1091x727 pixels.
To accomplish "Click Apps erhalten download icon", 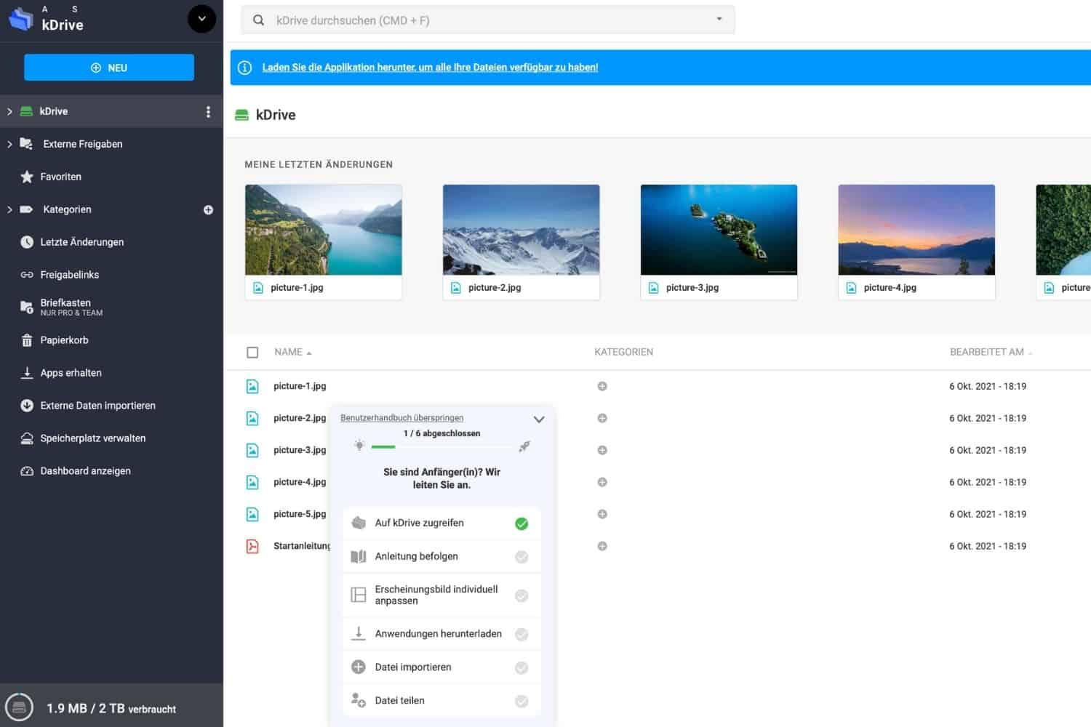I will tap(27, 373).
